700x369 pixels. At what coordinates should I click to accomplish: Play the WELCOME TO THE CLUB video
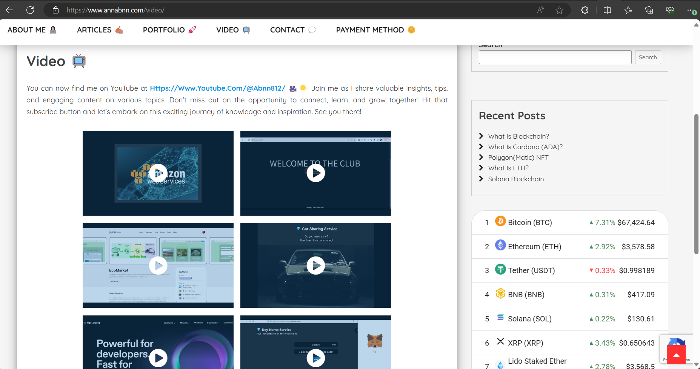(x=316, y=173)
